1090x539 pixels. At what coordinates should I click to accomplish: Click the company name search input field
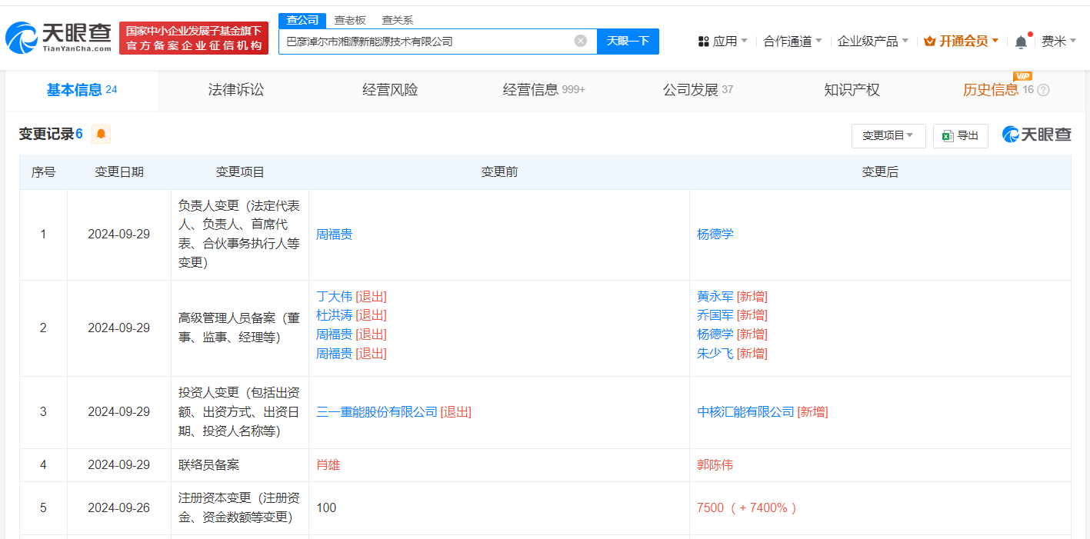[x=427, y=42]
